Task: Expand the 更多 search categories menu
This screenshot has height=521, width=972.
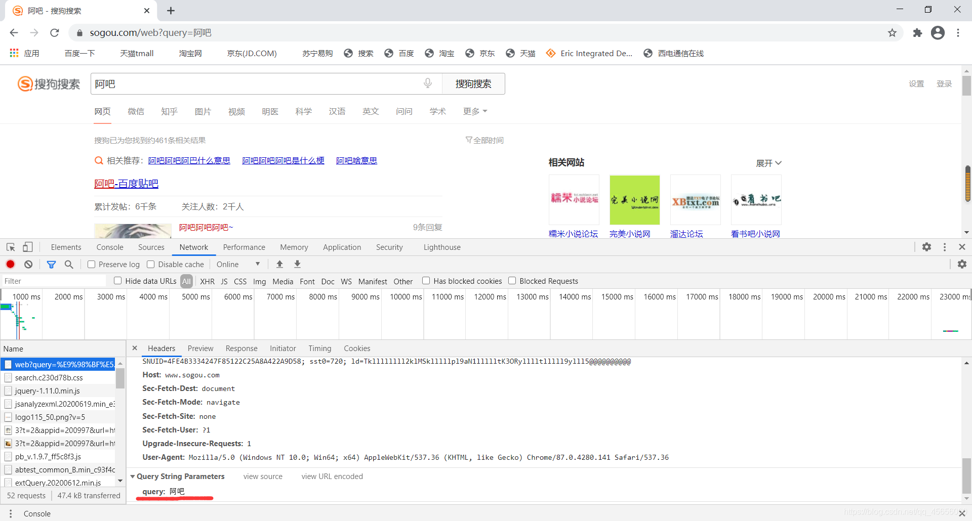Action: tap(475, 111)
